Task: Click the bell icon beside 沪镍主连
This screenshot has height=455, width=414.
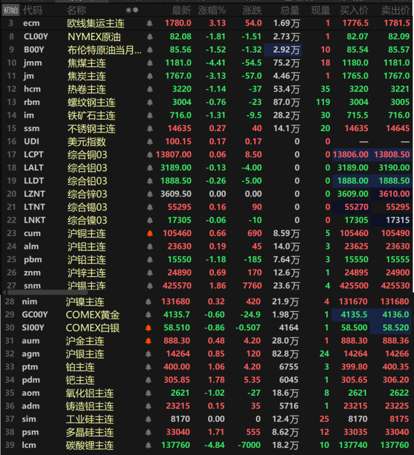Action: click(148, 302)
